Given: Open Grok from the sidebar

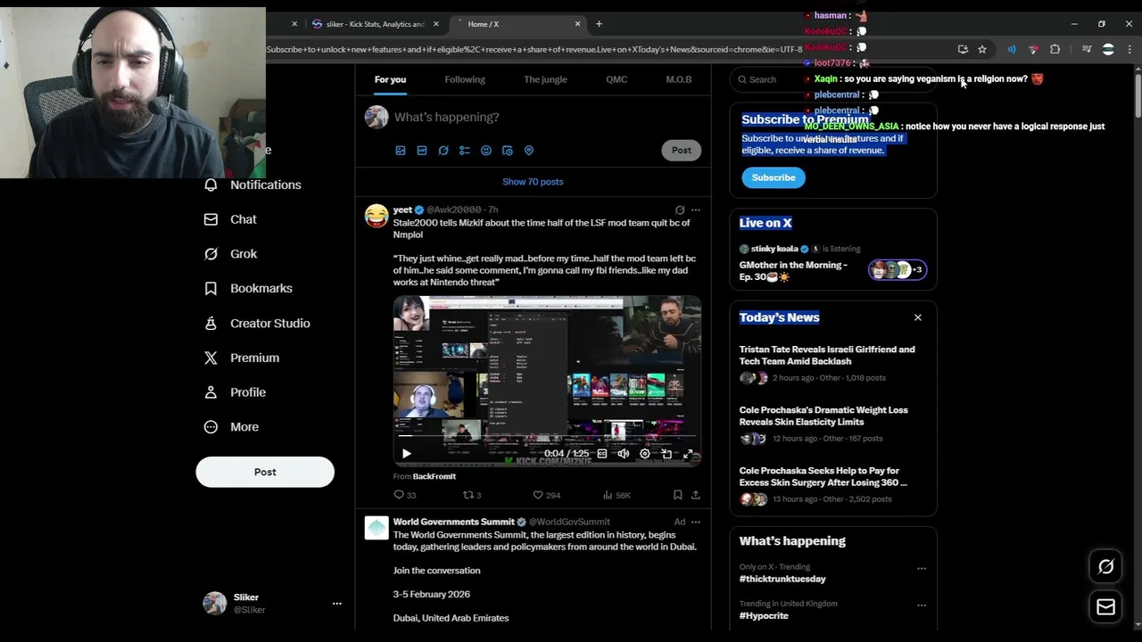Looking at the screenshot, I should point(230,254).
